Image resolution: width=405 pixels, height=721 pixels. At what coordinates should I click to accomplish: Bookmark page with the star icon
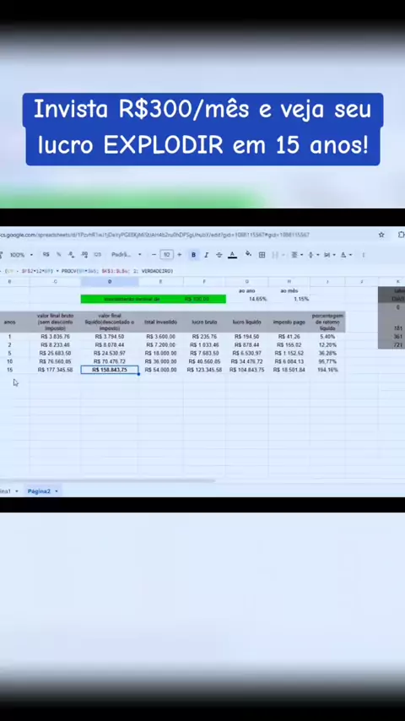[x=381, y=235]
